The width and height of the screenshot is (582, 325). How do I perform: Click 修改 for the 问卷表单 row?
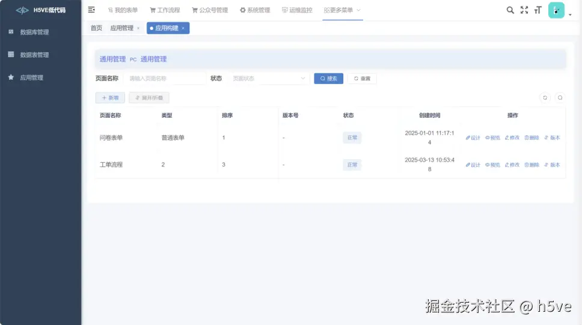click(x=512, y=138)
